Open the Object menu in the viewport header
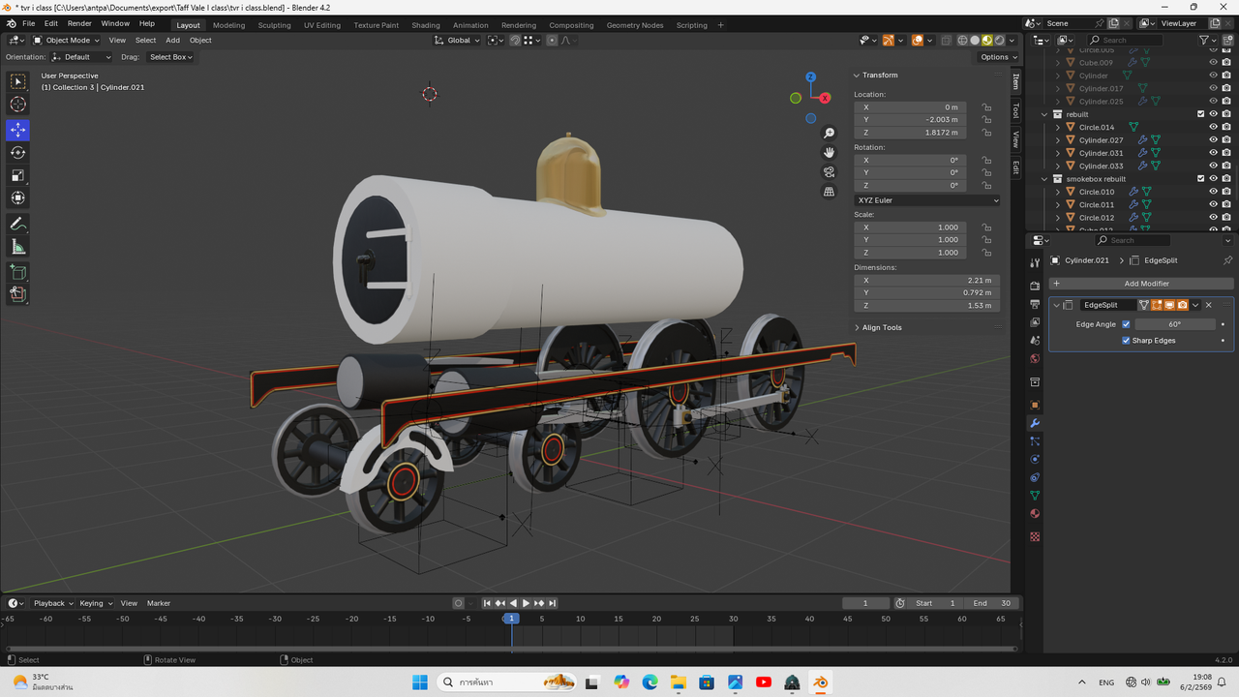 pyautogui.click(x=200, y=40)
